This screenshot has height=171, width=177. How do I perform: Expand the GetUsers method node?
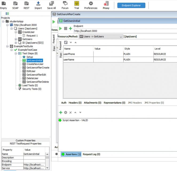click(x=16, y=39)
